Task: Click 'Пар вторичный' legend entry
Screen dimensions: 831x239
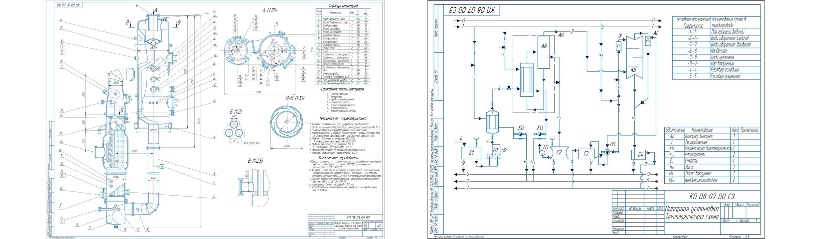Action: pos(722,64)
